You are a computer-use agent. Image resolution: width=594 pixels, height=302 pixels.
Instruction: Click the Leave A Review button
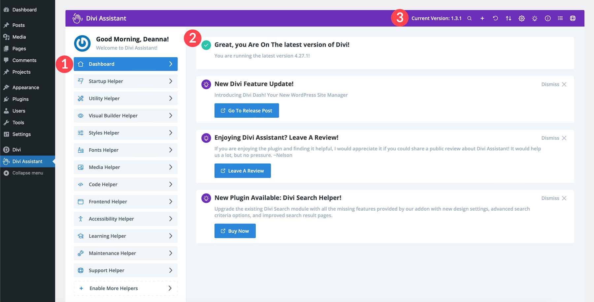tap(243, 170)
